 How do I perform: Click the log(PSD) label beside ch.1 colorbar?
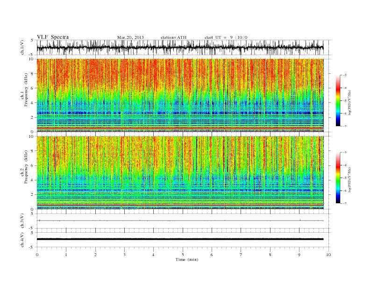[349, 102]
